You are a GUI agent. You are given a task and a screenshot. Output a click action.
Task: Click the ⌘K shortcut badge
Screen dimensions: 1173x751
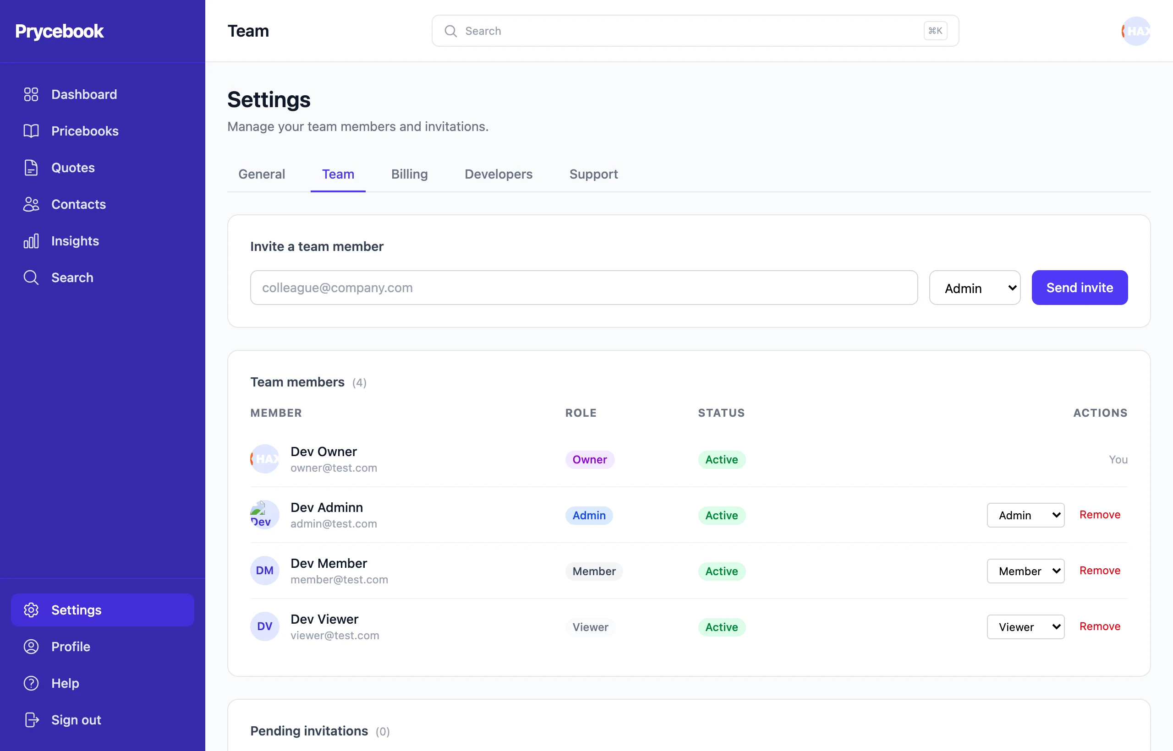pyautogui.click(x=935, y=31)
